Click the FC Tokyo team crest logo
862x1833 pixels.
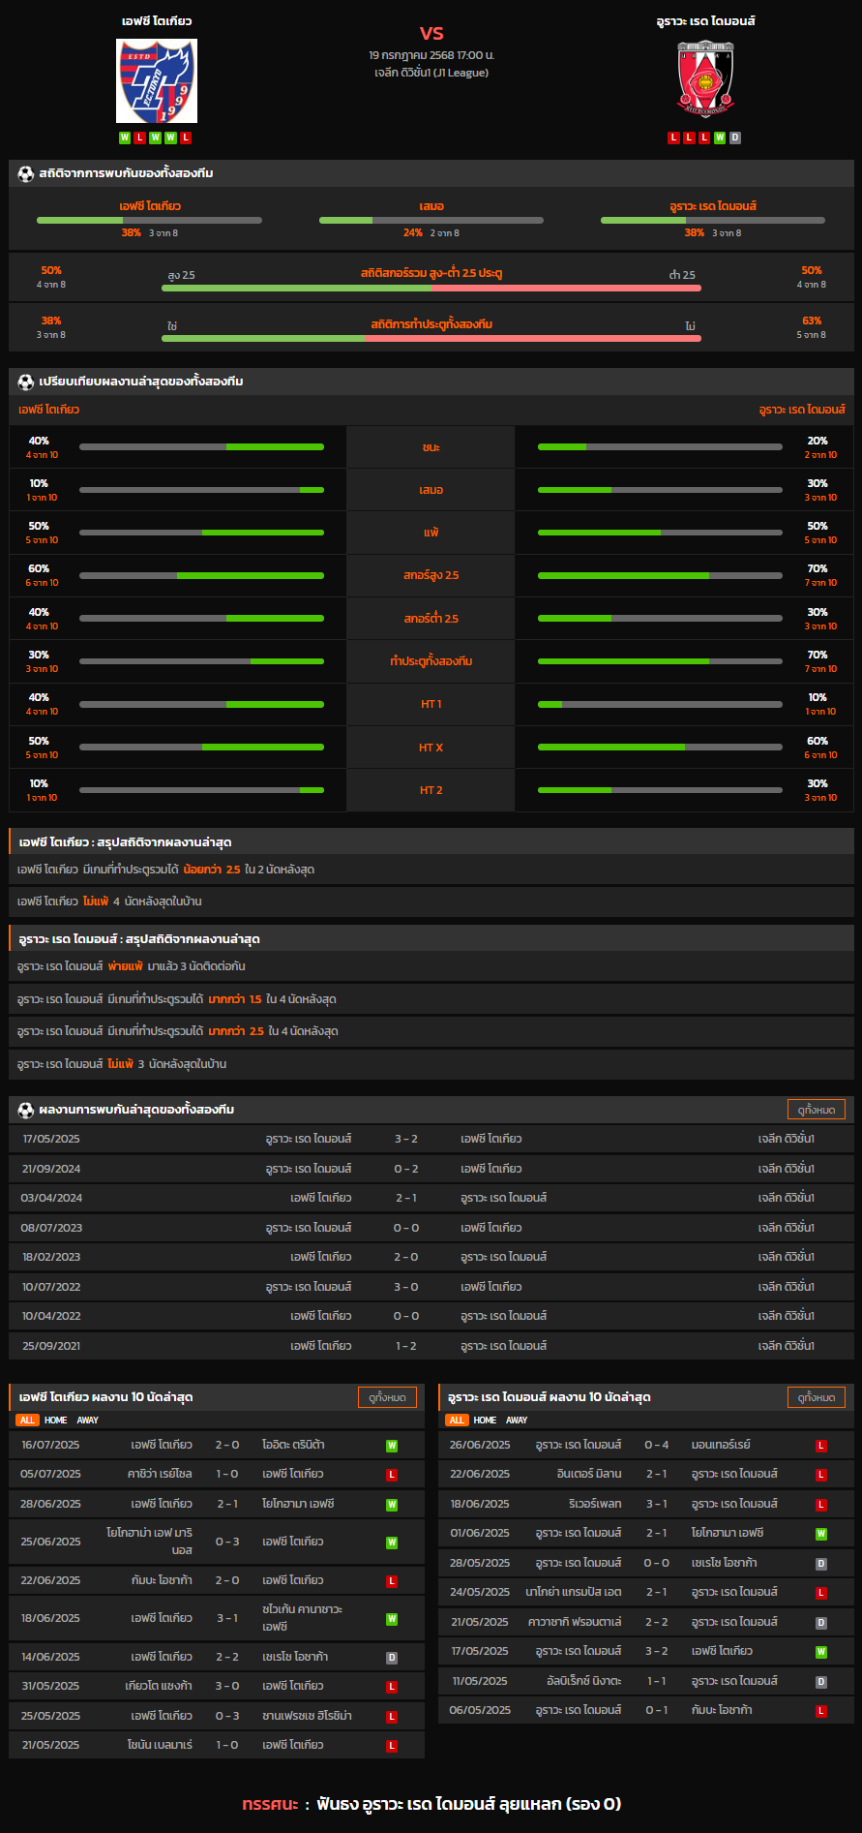157,81
